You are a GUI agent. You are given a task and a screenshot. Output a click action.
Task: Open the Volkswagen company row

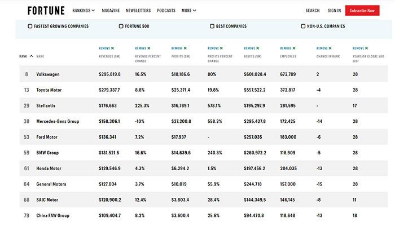pyautogui.click(x=49, y=74)
